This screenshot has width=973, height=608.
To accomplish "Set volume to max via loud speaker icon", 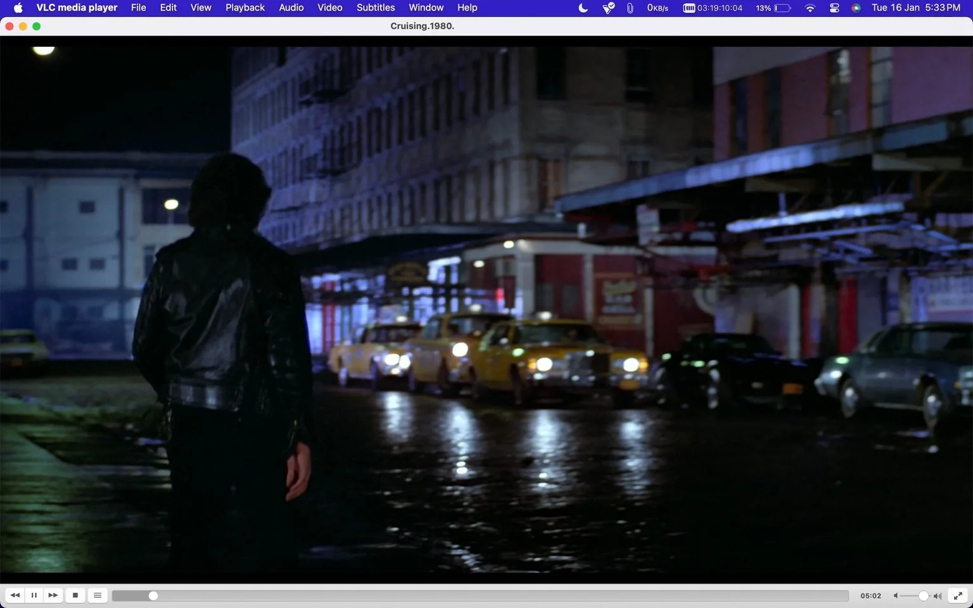I will coord(938,596).
